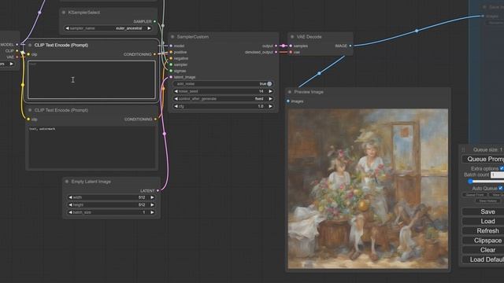Click the Load workflow button
Screen dimensions: 504x283
483,222
